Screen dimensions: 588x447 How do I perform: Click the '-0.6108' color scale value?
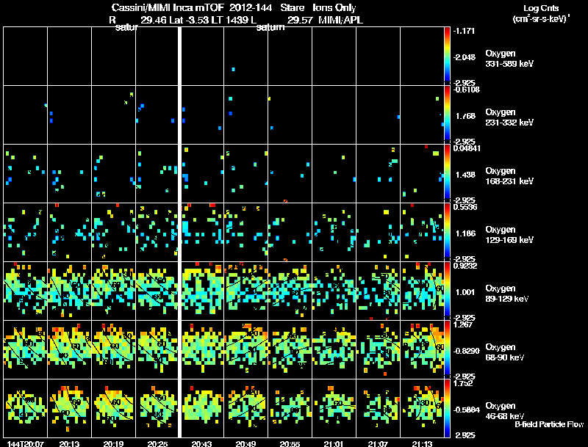tap(466, 90)
